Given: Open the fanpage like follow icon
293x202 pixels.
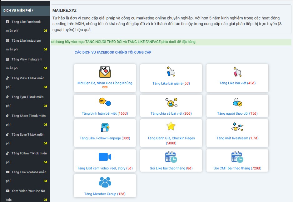Looking at the screenshot, I should (105, 127).
